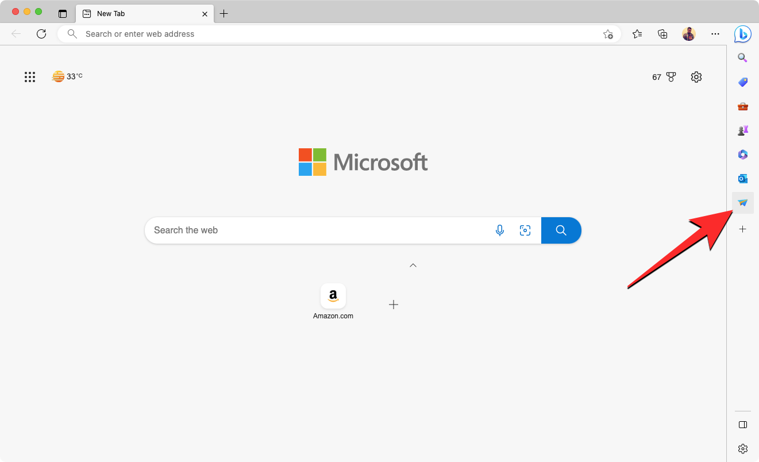This screenshot has height=462, width=759.
Task: Open visual search camera icon
Action: 525,230
